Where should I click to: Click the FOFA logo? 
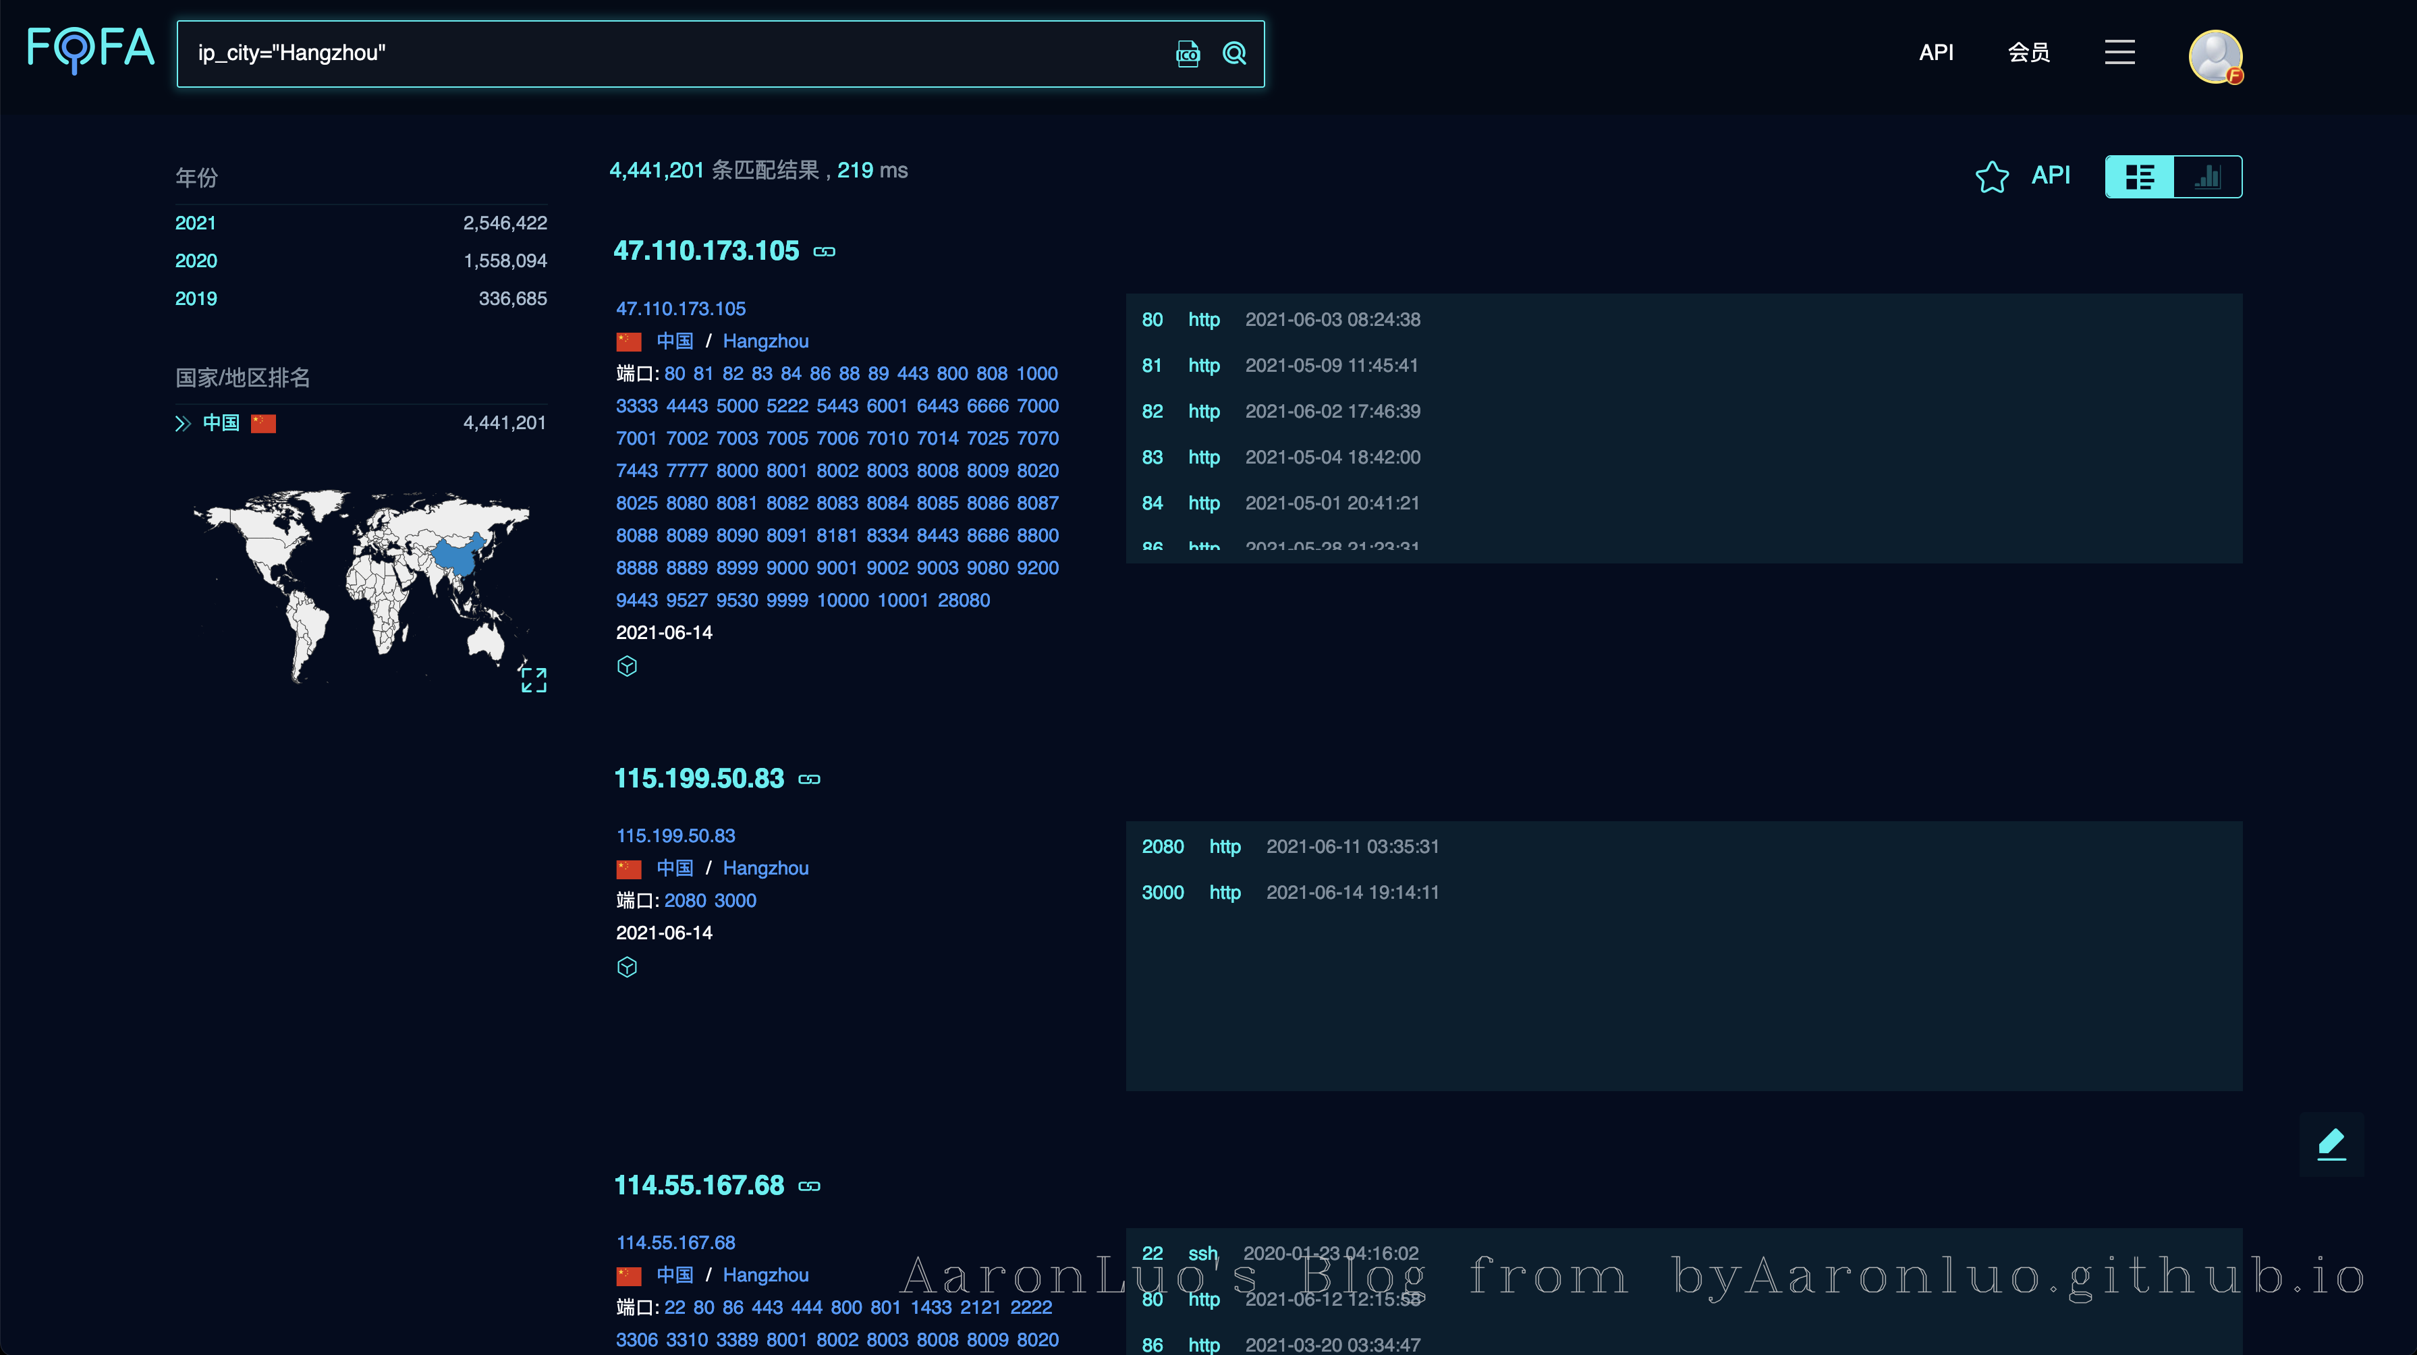point(90,49)
